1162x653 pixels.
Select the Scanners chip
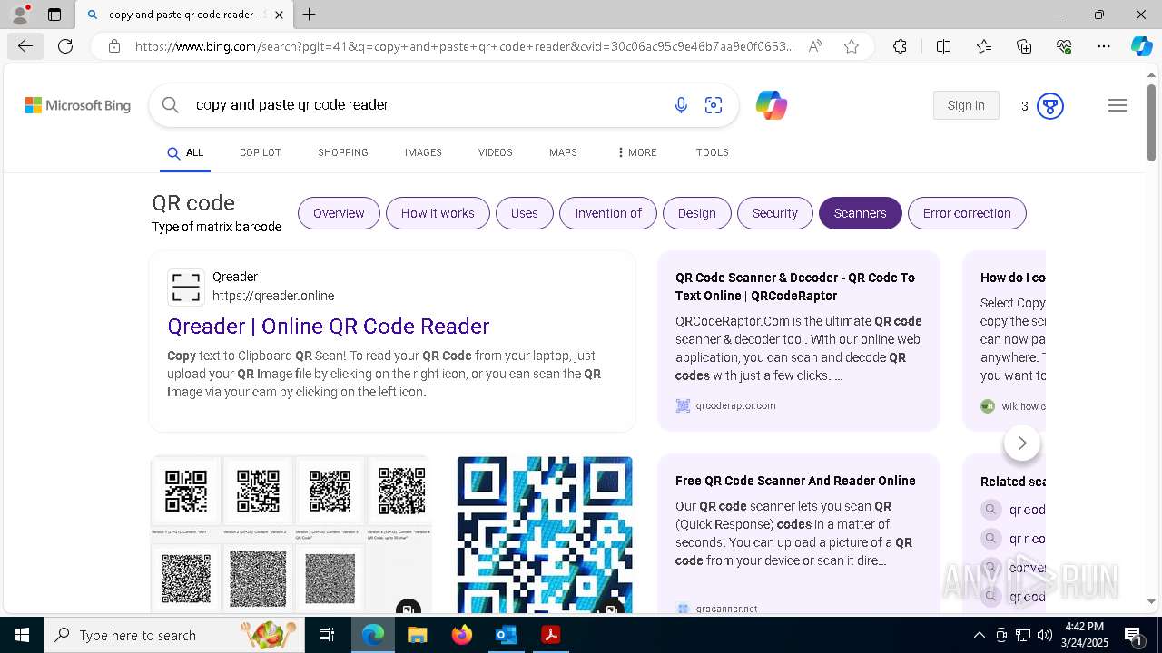click(x=861, y=213)
